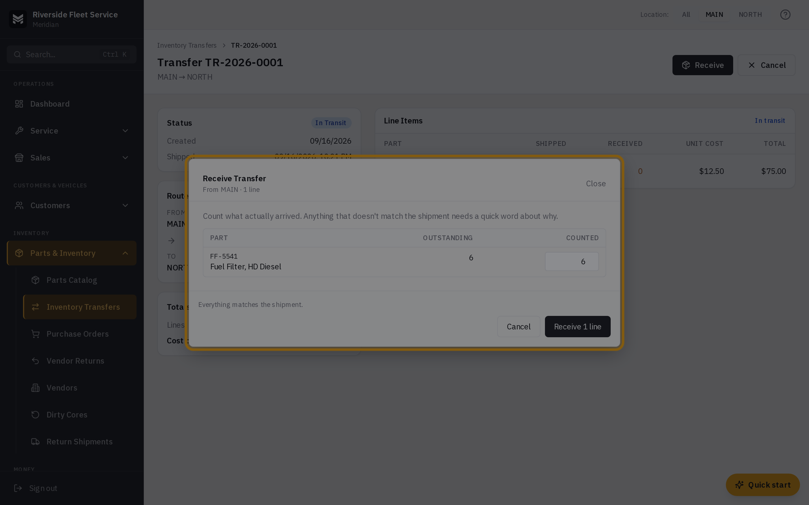This screenshot has width=809, height=505.
Task: Open the help question mark icon
Action: pyautogui.click(x=785, y=15)
